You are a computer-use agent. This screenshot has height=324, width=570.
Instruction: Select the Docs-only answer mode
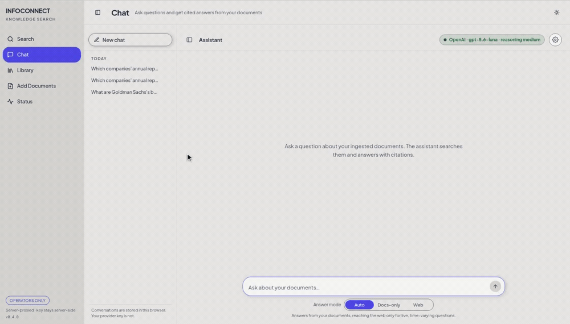tap(389, 305)
